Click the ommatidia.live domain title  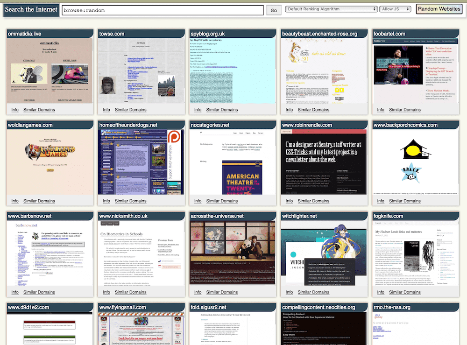click(24, 34)
